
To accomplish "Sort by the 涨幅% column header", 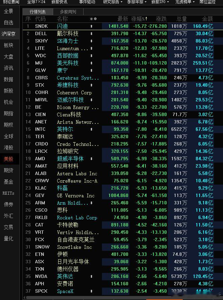I will [x=139, y=19].
